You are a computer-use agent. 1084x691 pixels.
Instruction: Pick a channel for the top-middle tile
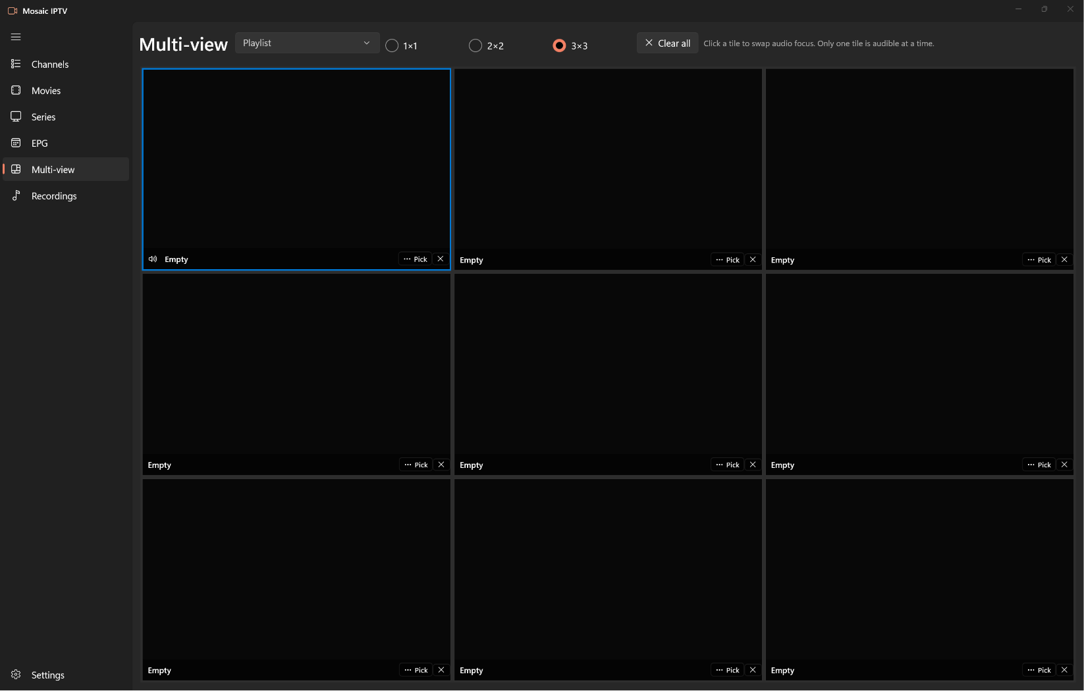tap(727, 260)
